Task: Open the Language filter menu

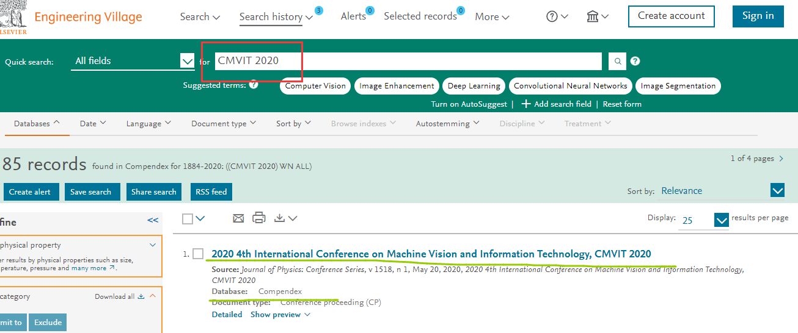Action: (x=148, y=123)
